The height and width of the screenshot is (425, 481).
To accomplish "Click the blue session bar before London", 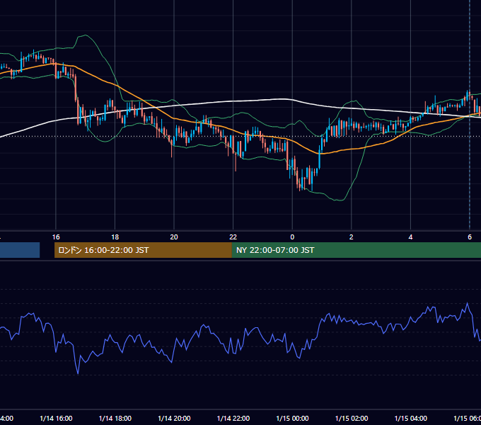I will pyautogui.click(x=20, y=250).
